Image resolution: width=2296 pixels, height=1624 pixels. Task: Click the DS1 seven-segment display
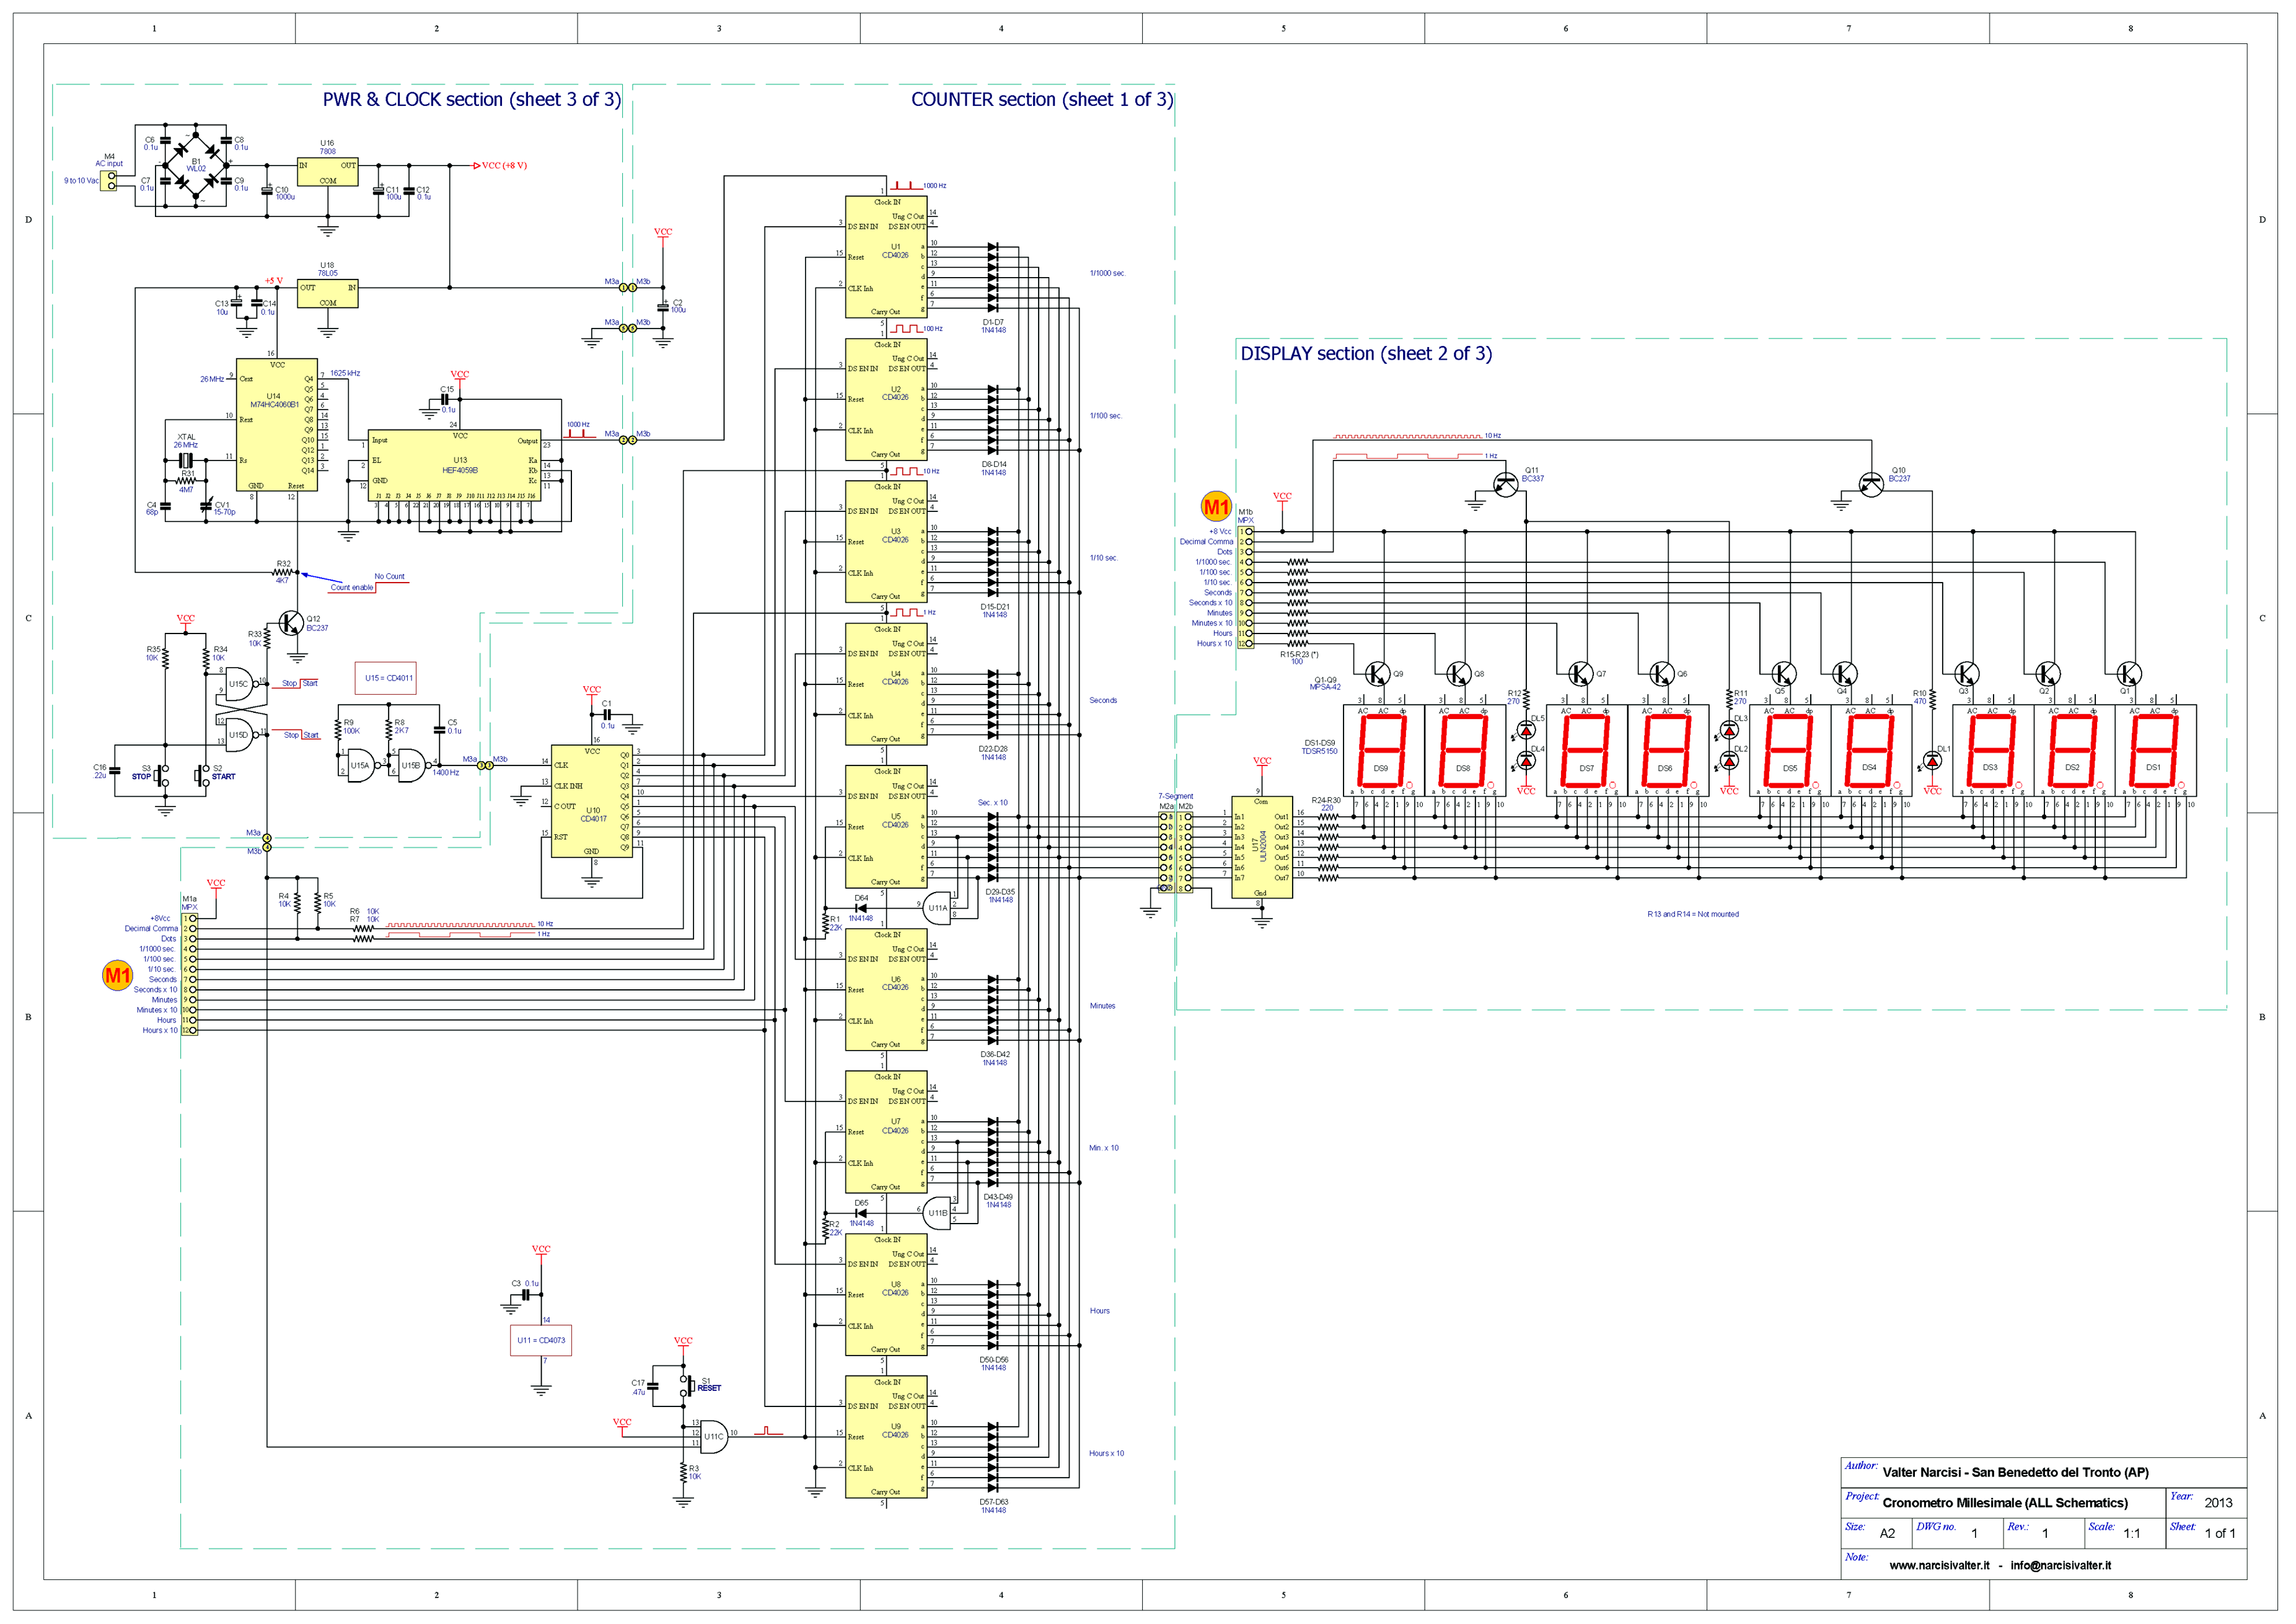coord(2156,751)
